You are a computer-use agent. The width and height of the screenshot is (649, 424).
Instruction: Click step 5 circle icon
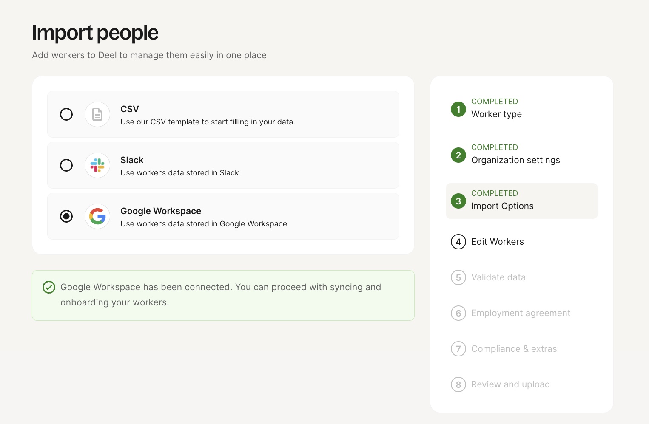click(x=458, y=277)
